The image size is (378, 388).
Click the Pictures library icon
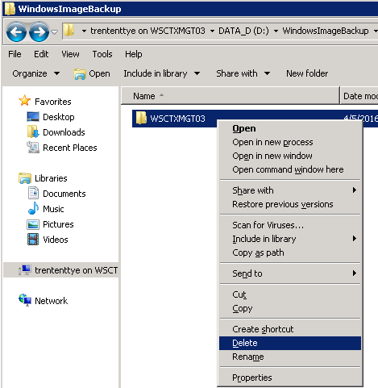pyautogui.click(x=33, y=224)
